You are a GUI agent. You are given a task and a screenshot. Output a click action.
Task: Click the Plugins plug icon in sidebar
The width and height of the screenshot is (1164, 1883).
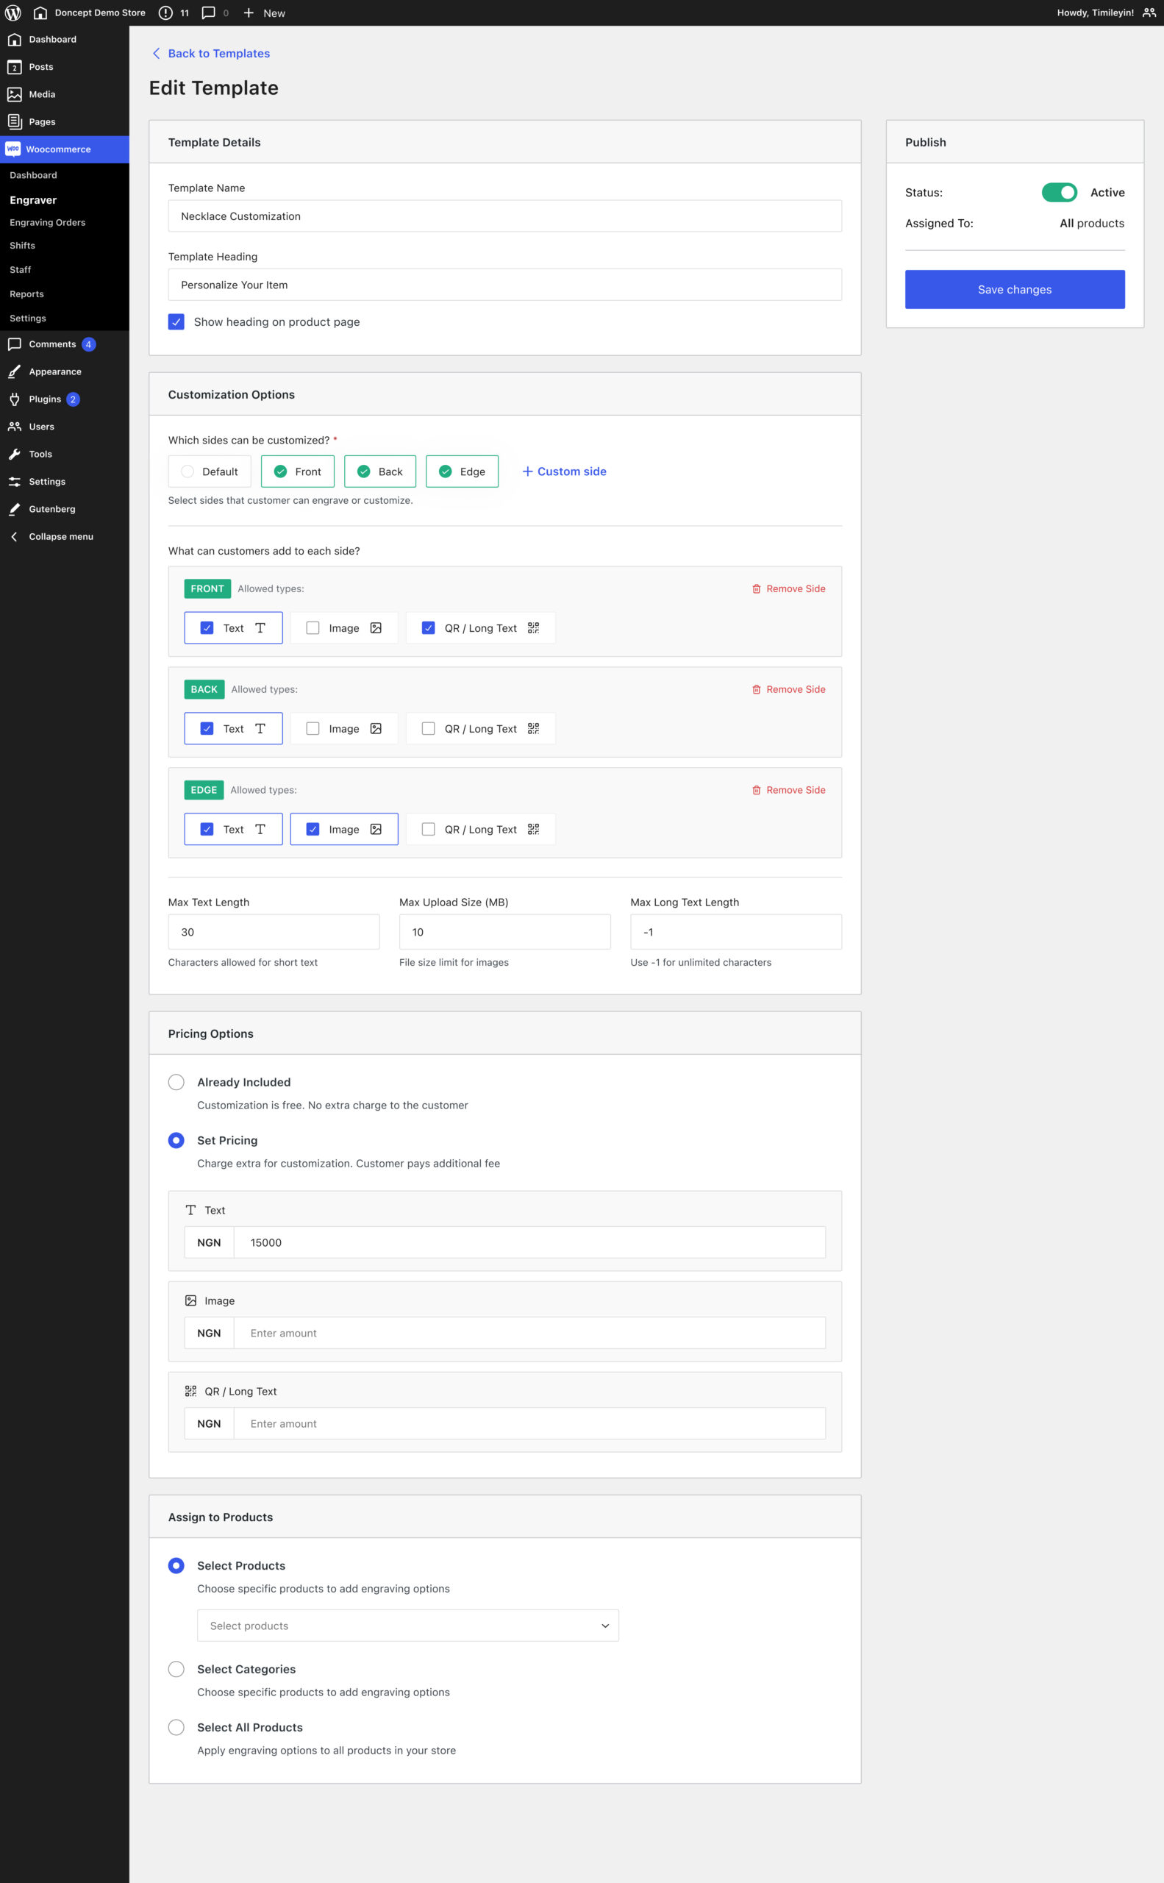(x=15, y=399)
